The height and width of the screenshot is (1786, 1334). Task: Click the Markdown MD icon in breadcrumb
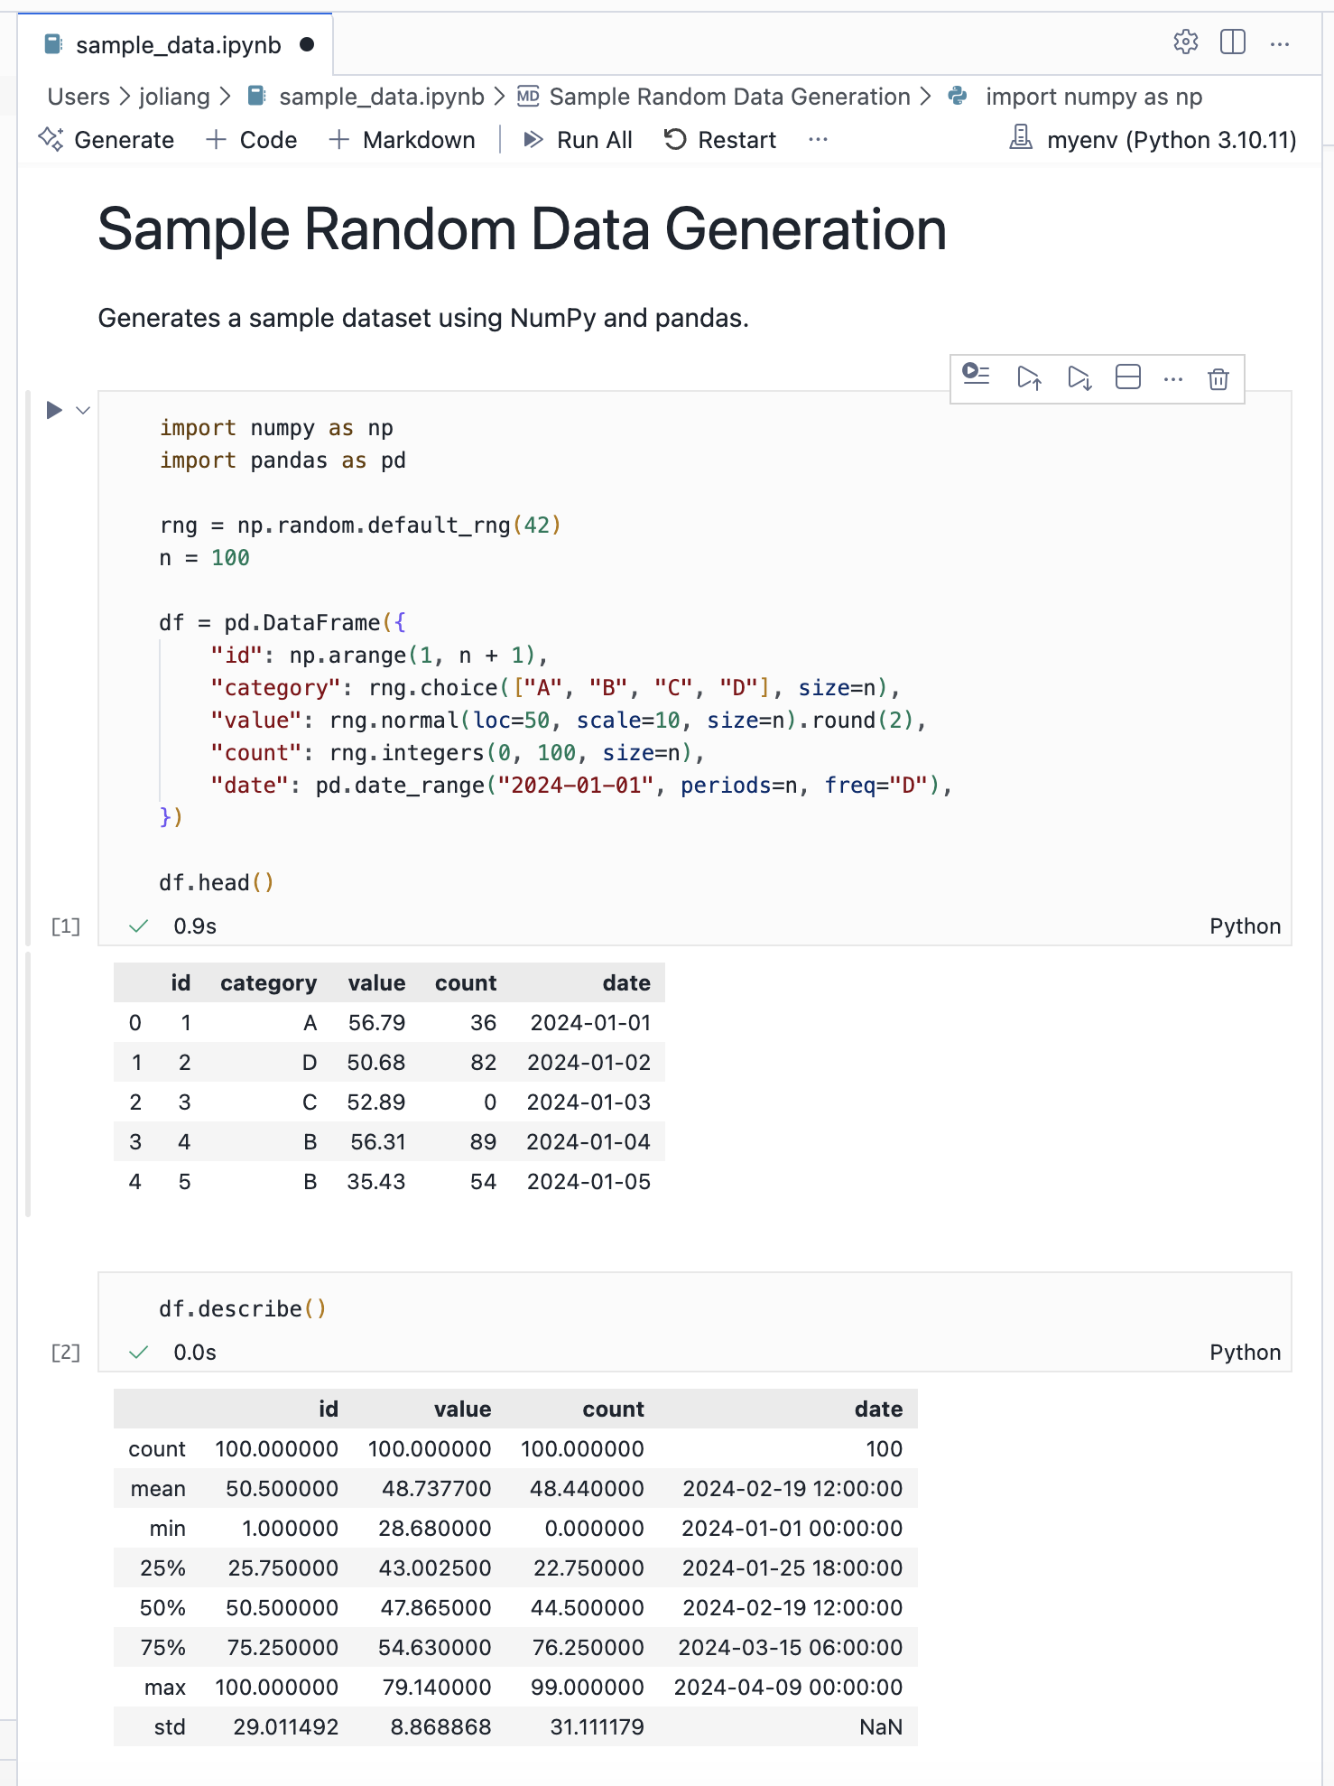528,97
